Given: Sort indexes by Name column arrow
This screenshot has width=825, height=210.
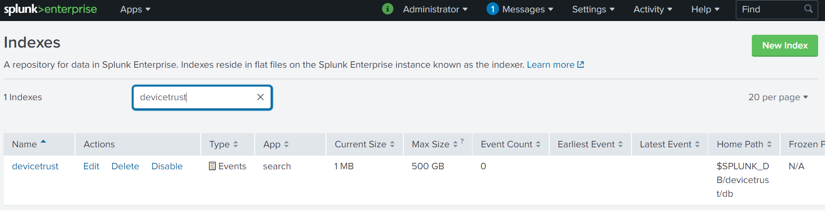Looking at the screenshot, I should (43, 142).
